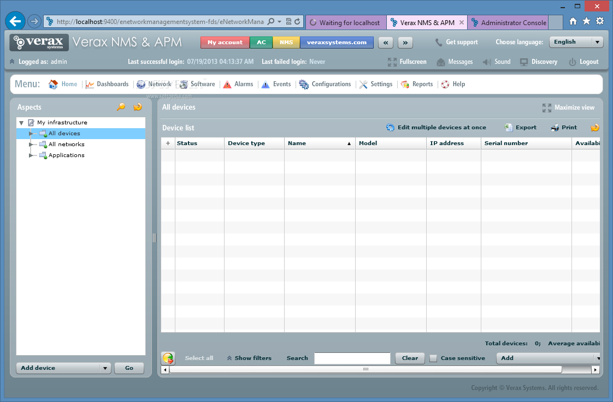613x402 pixels.
Task: Click the browser back arrow button
Action: tap(15, 21)
